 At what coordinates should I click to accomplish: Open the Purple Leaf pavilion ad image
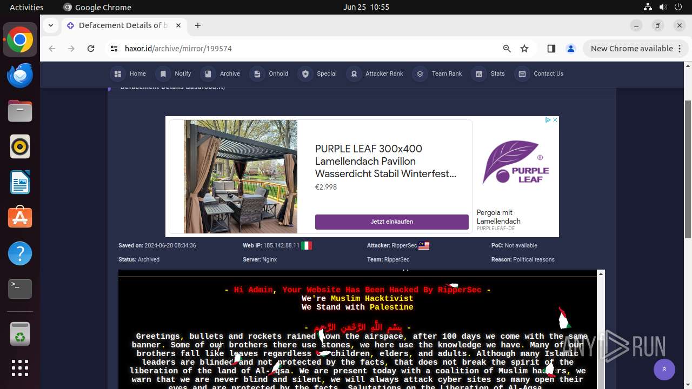pos(241,177)
